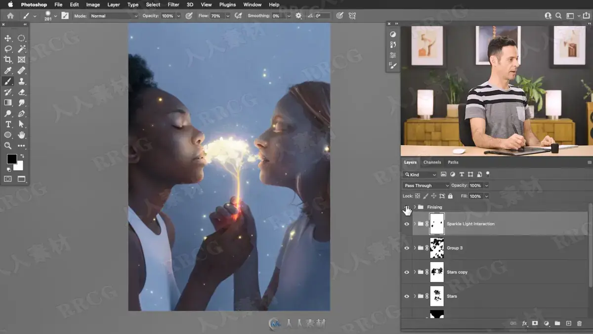Image resolution: width=593 pixels, height=334 pixels.
Task: Select the Magic Wand tool
Action: click(21, 49)
